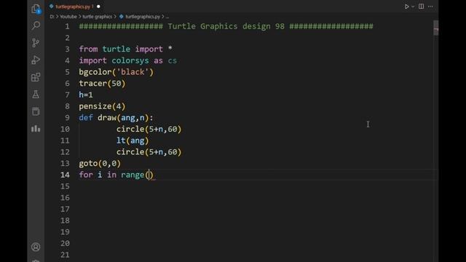Click the lt(ang) line

(x=133, y=140)
